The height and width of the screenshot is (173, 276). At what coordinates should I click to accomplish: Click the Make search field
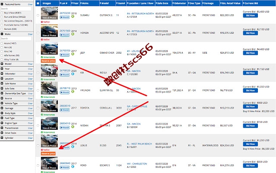click(16, 38)
